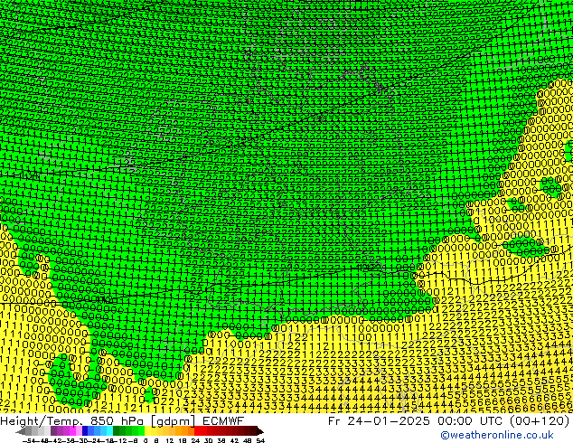Pick the yellow swatch in the temperature legend

(x=148, y=431)
